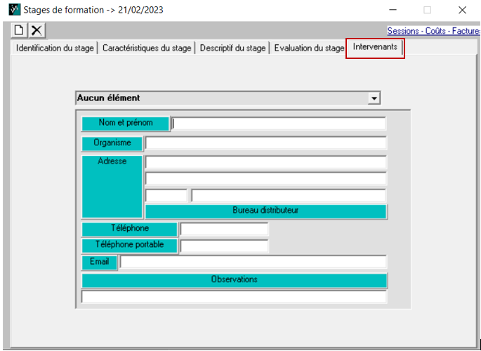Screen dimensions: 481x351
Task: Open the Caractéristiques du stage tab
Action: point(146,48)
